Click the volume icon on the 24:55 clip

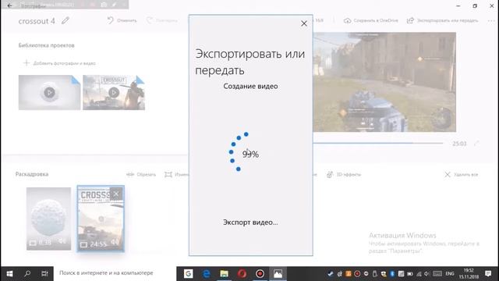[x=115, y=243]
